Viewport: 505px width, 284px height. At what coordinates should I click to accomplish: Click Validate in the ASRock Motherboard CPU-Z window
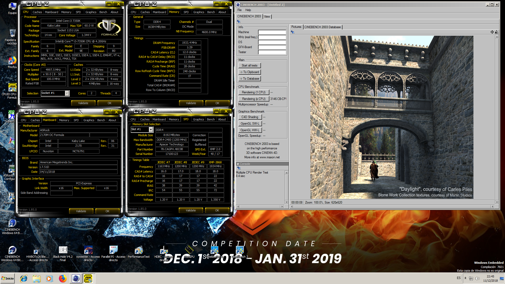pos(81,211)
